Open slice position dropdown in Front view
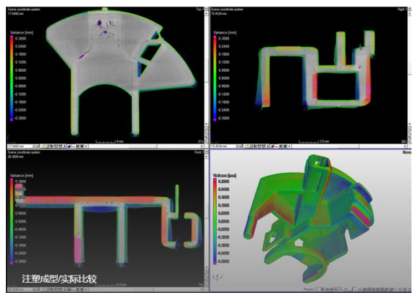This screenshot has width=413, height=298. coord(34,289)
